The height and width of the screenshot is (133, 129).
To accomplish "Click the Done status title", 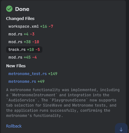I will tap(22, 9).
